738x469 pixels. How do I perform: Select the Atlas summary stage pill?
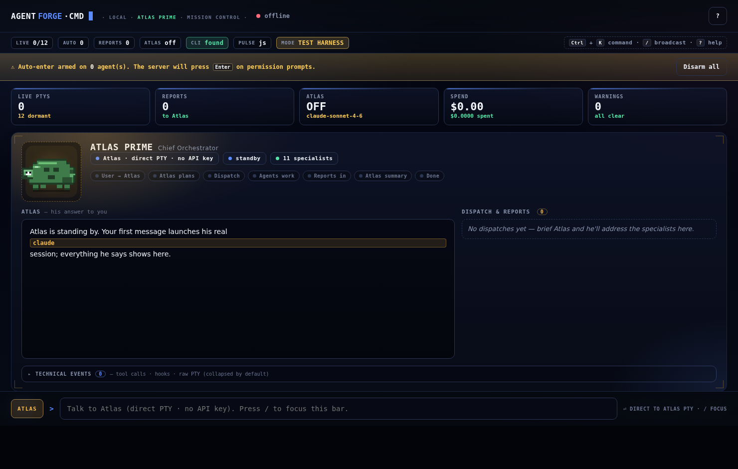(383, 176)
